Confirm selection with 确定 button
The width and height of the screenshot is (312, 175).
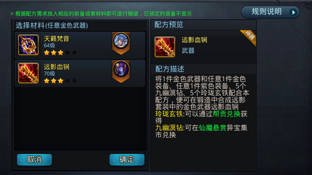pos(127,159)
